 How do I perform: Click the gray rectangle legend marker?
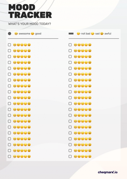[x=71, y=34]
